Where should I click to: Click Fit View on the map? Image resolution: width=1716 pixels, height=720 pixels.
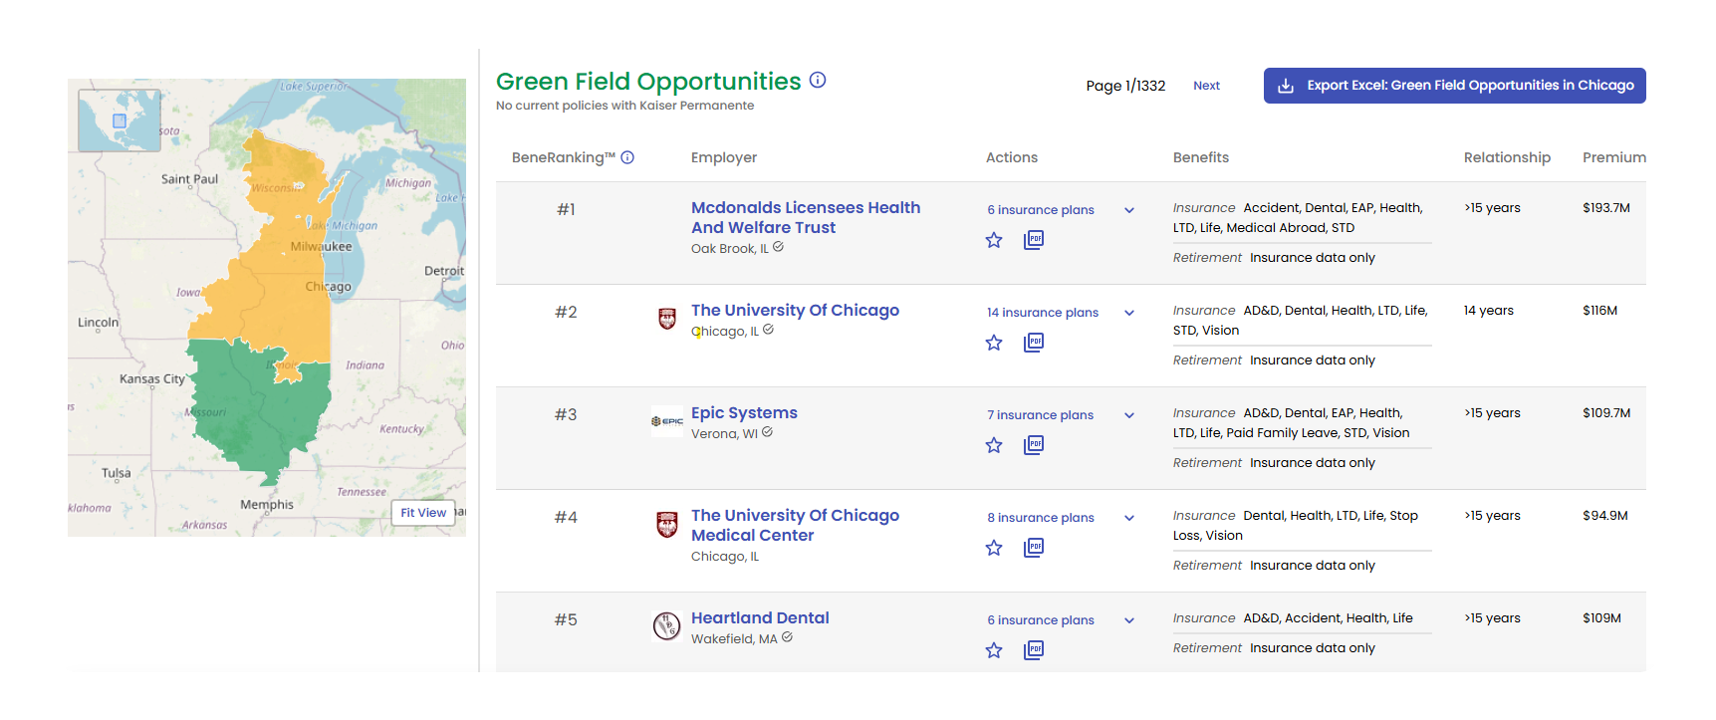pos(423,513)
